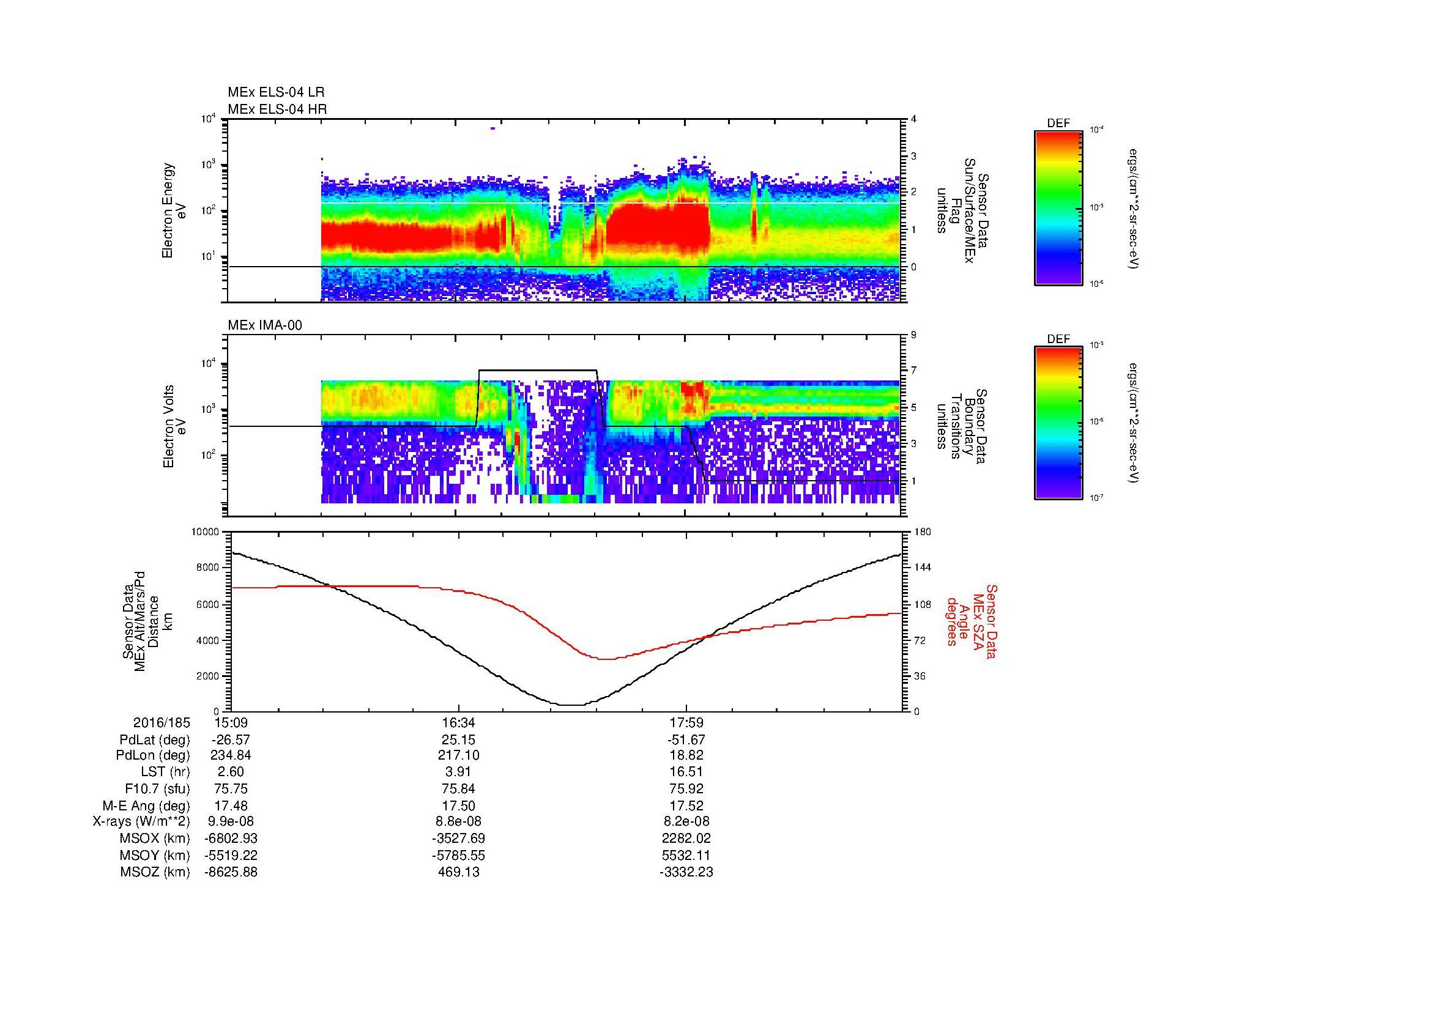Click the 'Electron Energy eV' axis label
This screenshot has height=1011, width=1431.
[x=174, y=210]
